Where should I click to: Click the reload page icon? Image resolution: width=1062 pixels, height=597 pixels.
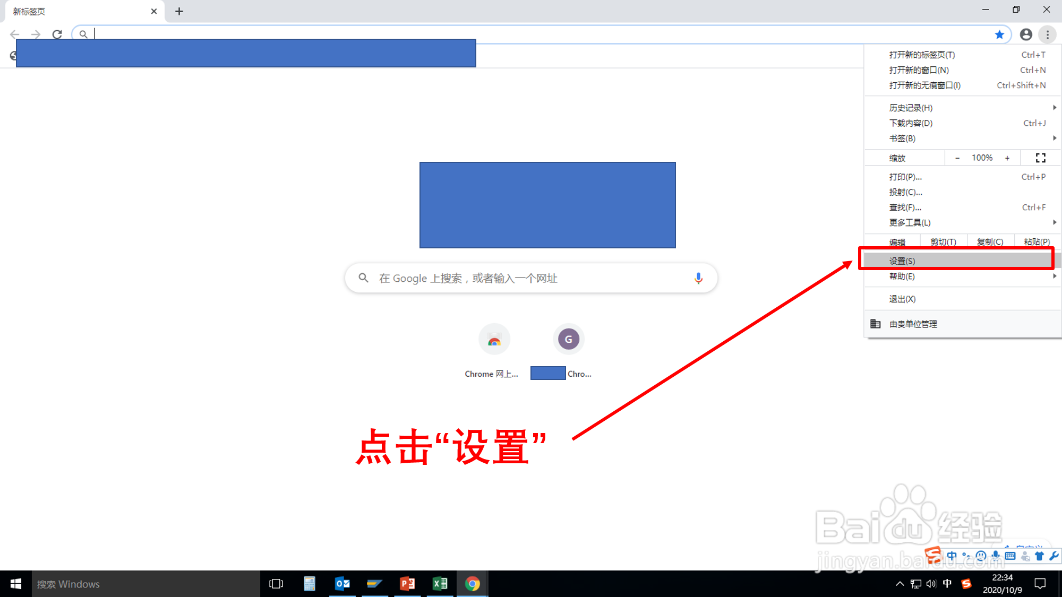pos(57,34)
